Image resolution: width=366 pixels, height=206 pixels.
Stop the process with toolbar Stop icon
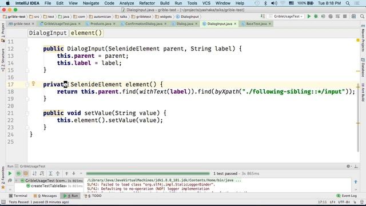(x=345, y=17)
